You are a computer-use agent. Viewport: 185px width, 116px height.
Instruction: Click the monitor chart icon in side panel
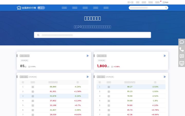click(x=182, y=63)
